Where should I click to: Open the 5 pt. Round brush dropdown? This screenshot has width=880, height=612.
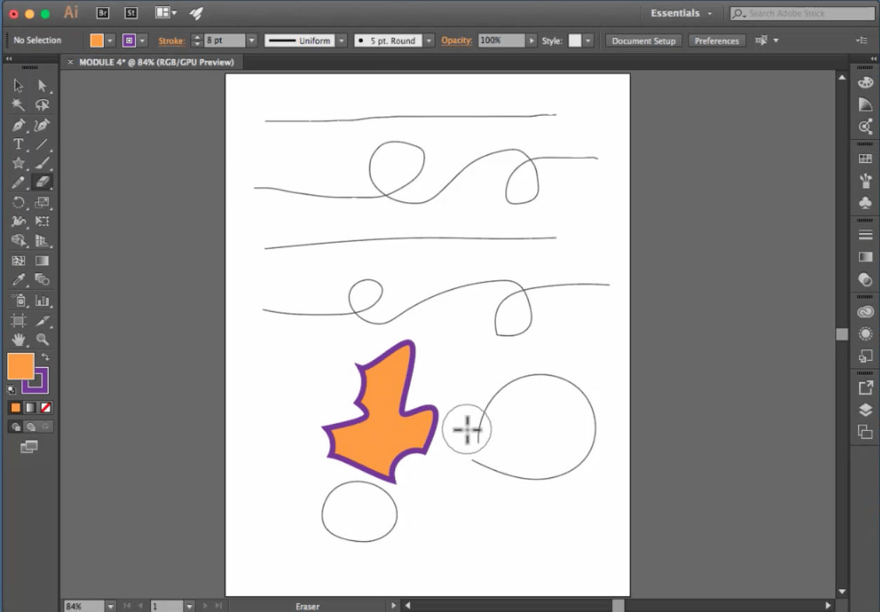(429, 40)
